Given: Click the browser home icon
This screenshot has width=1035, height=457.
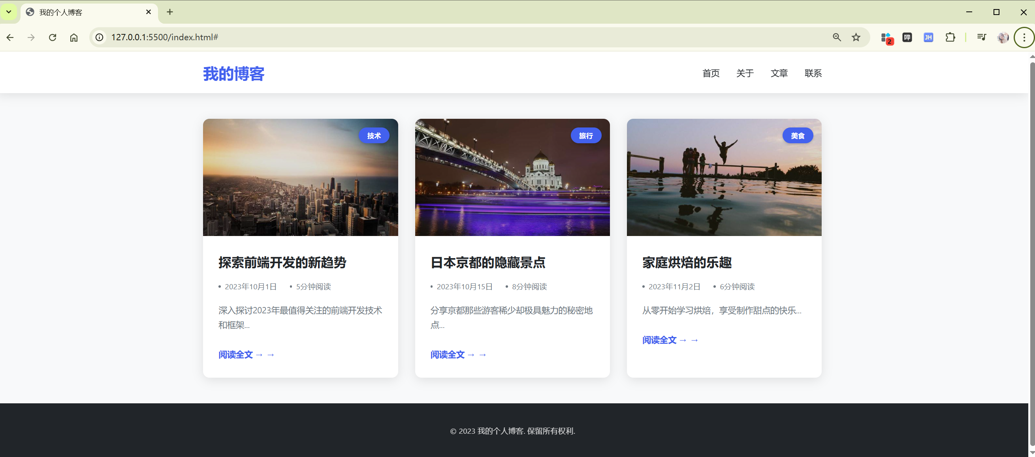Looking at the screenshot, I should [74, 37].
